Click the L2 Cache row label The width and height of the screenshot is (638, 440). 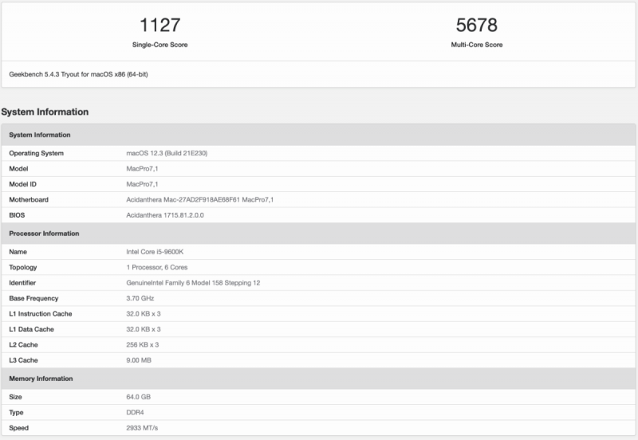coord(23,344)
